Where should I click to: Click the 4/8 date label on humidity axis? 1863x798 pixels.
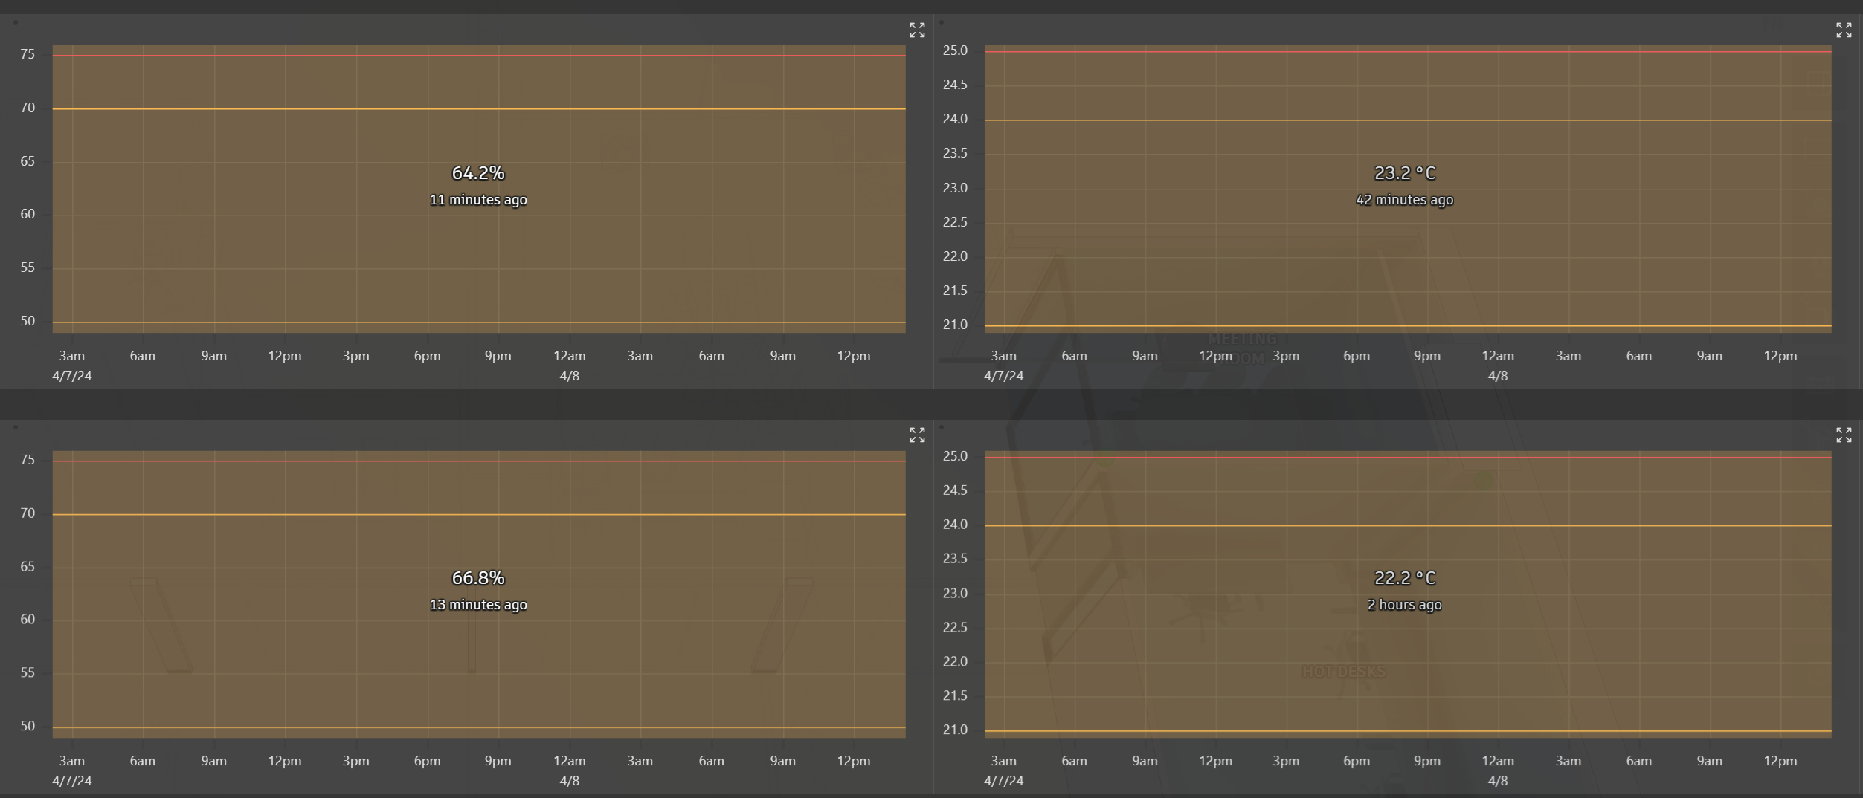coord(570,376)
